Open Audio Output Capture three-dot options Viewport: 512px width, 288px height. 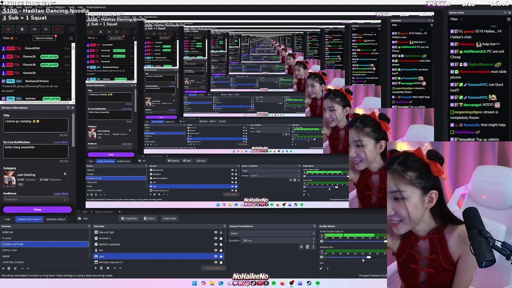[x=322, y=236]
